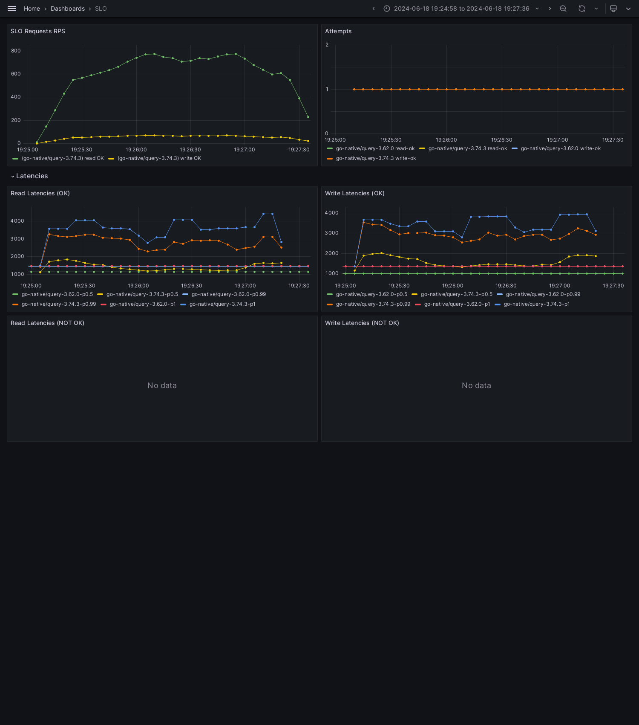
Task: Toggle go-native/query-3.74.3-p0.99 in Write Latencies legend
Action: [373, 304]
